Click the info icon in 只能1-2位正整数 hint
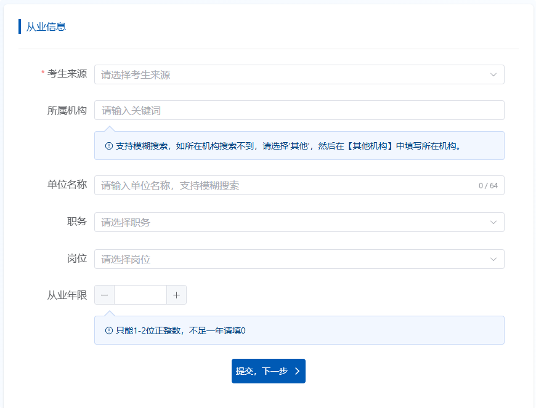Image resolution: width=536 pixels, height=408 pixels. [109, 331]
